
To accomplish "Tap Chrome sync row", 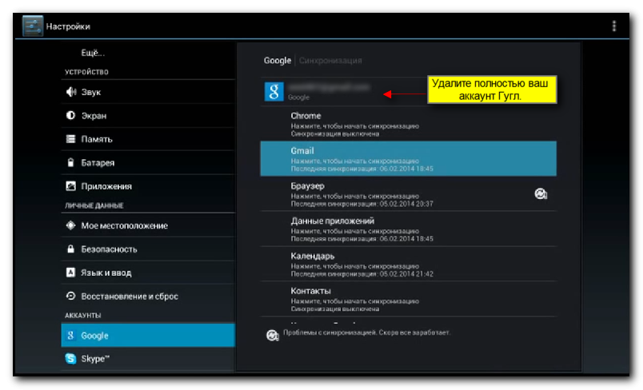I will [x=409, y=124].
